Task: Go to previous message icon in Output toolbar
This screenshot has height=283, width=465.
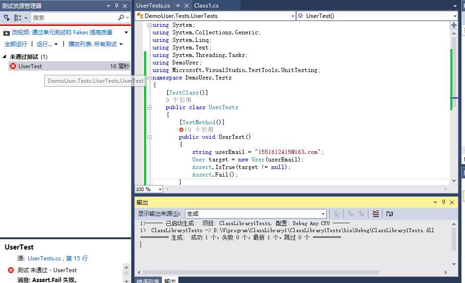Action: (351, 214)
